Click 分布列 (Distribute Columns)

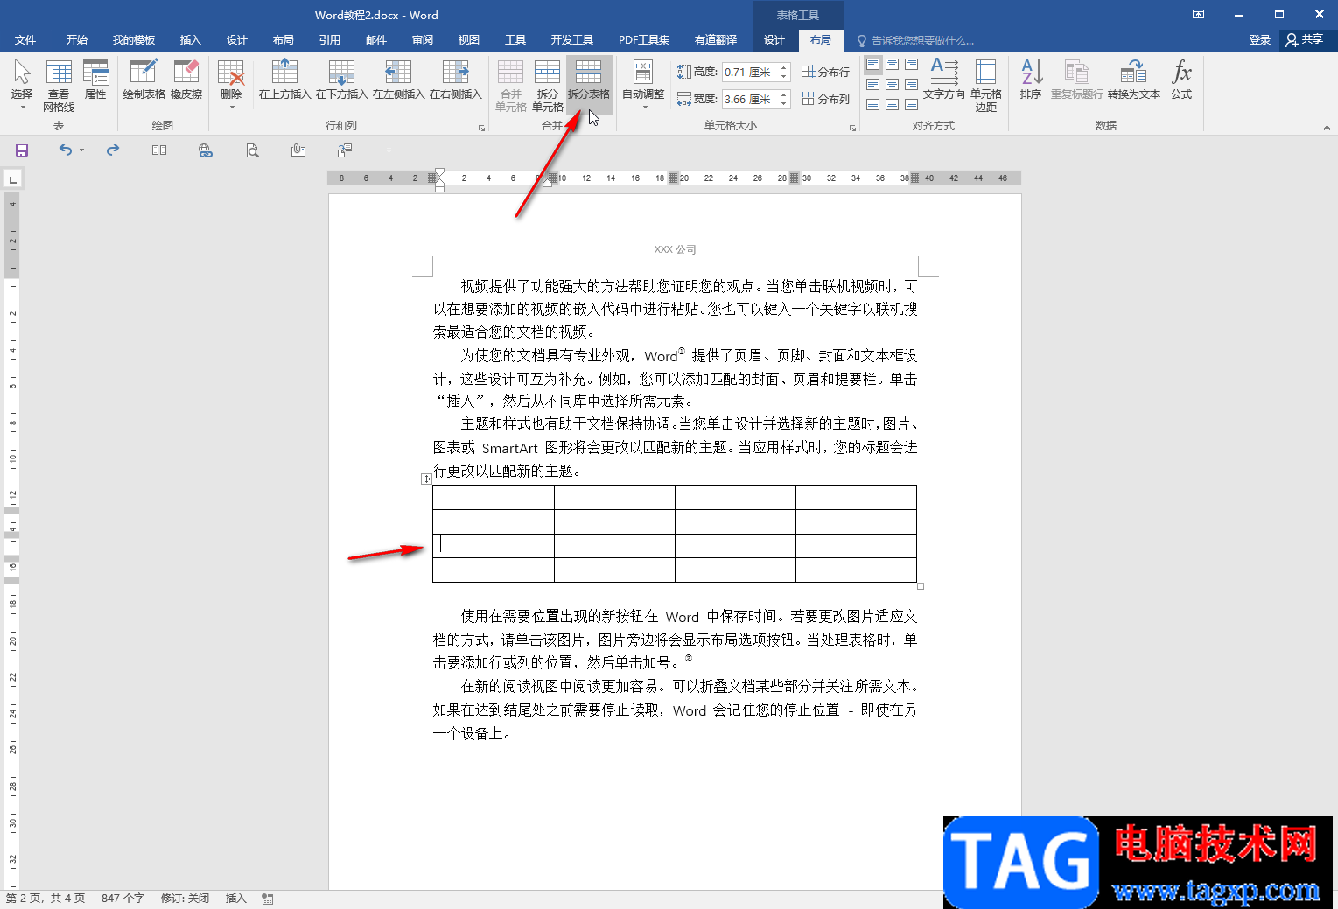point(825,99)
